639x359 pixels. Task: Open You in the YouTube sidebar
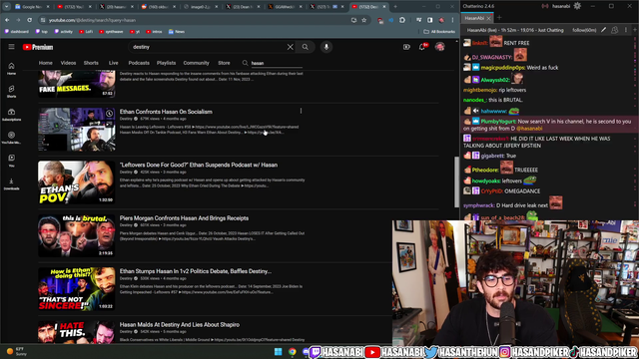point(11,161)
